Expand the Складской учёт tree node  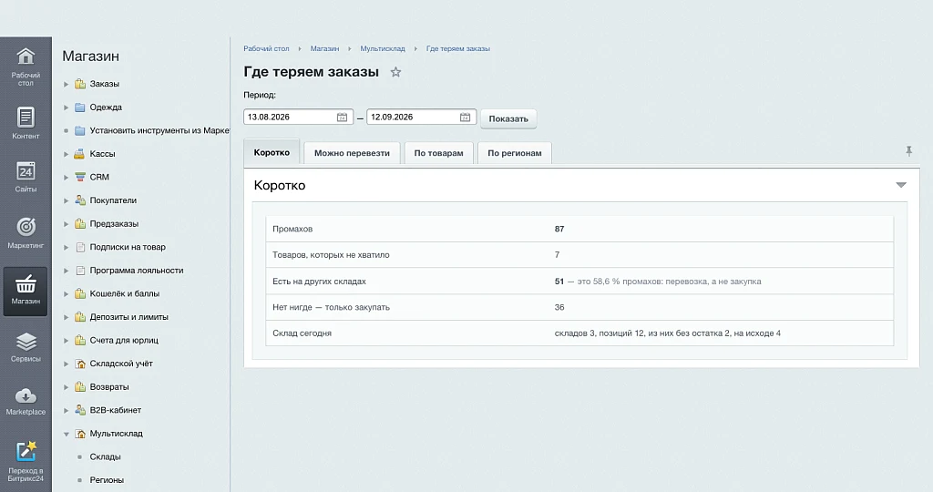(66, 364)
